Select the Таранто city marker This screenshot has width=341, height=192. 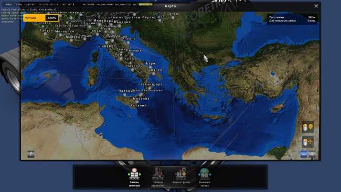click(x=155, y=70)
